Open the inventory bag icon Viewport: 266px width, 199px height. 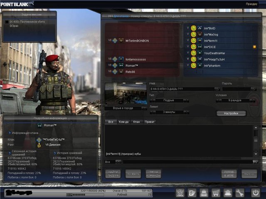(204, 193)
